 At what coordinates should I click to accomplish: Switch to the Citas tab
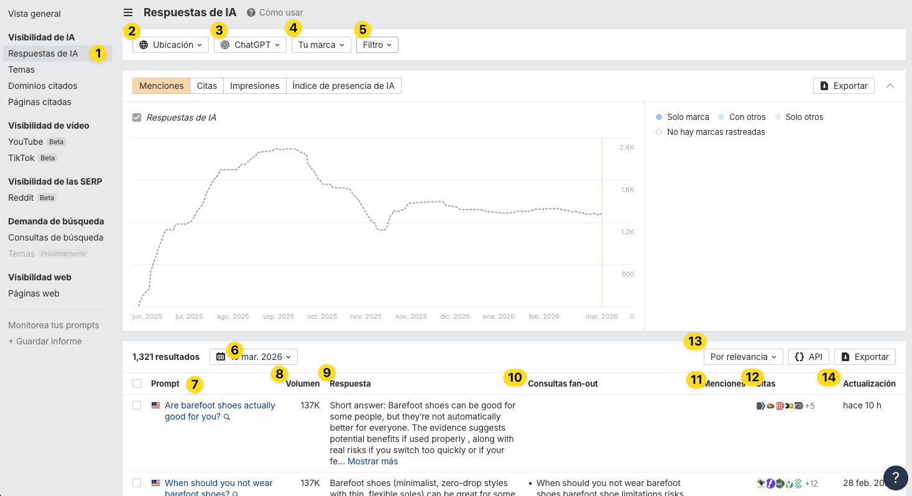tap(207, 86)
